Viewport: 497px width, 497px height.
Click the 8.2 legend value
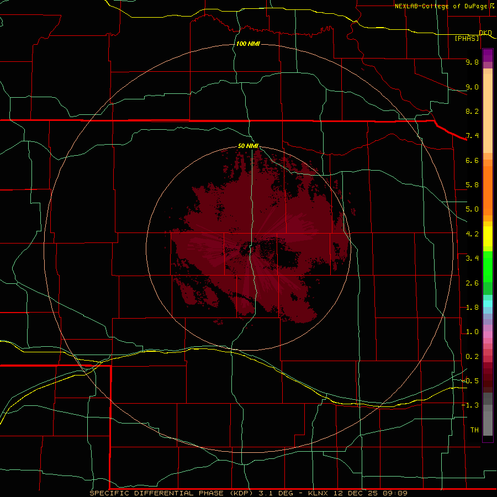[x=472, y=111]
